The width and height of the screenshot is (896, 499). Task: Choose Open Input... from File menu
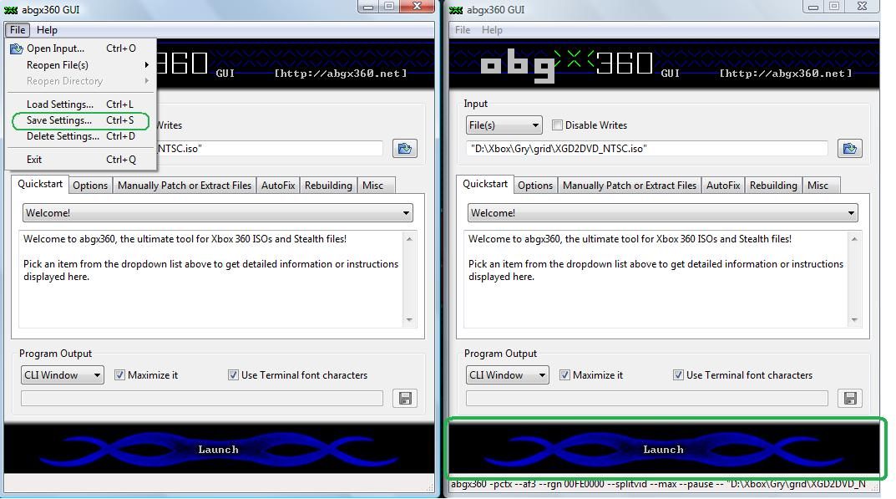point(80,48)
